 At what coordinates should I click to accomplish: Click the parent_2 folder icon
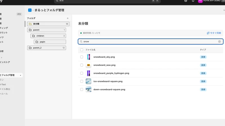coord(30,48)
